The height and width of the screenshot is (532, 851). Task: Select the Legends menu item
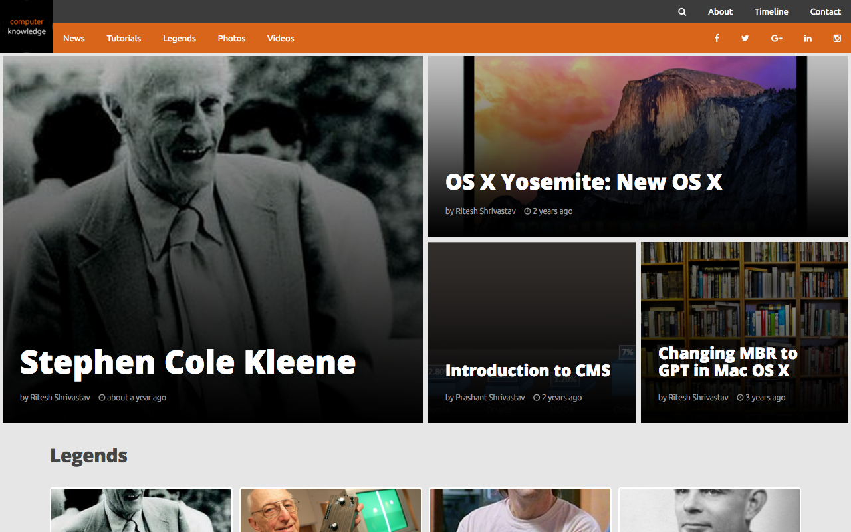(180, 38)
